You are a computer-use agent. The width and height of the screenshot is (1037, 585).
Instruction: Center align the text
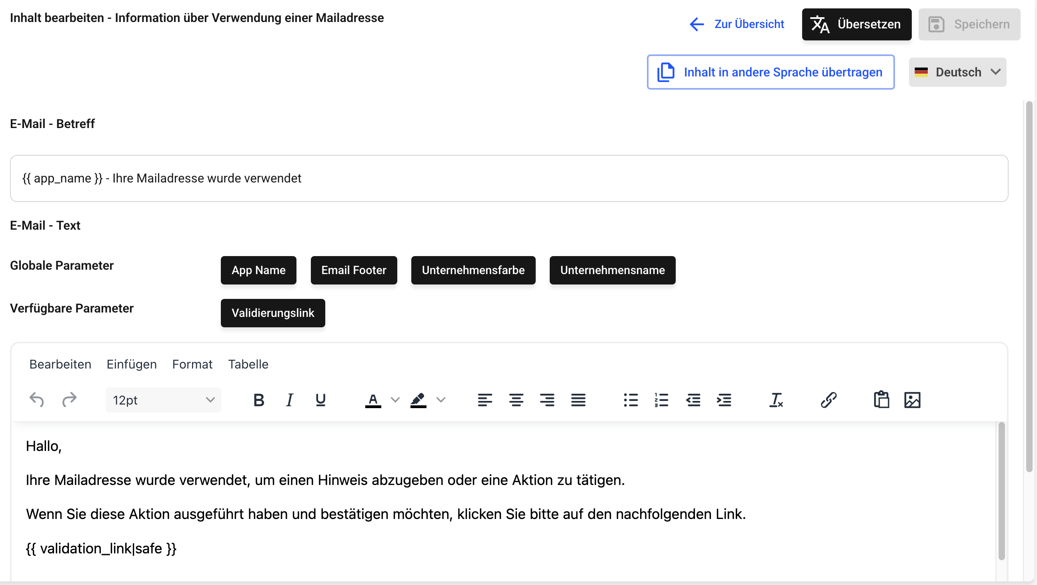point(516,400)
